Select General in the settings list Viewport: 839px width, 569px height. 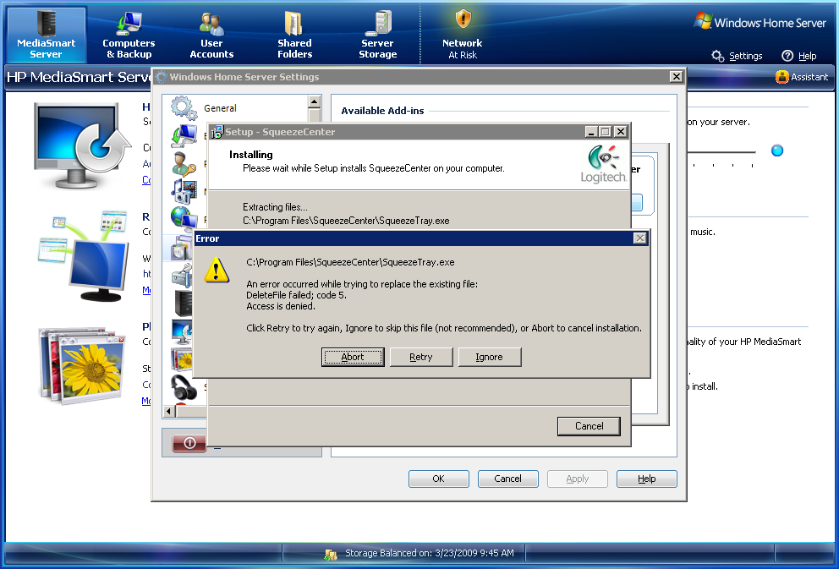click(220, 108)
